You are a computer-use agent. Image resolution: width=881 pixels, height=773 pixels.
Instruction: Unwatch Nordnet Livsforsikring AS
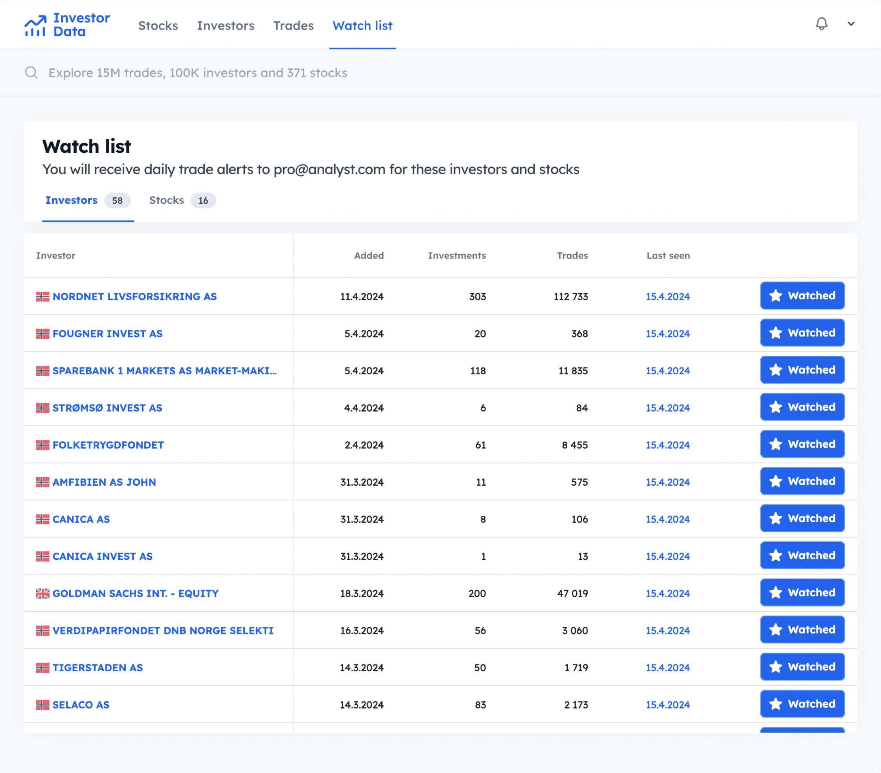pos(802,296)
